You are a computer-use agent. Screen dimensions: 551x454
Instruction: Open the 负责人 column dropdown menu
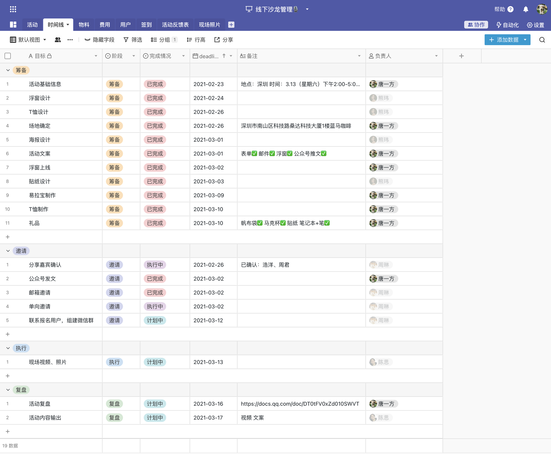[436, 56]
